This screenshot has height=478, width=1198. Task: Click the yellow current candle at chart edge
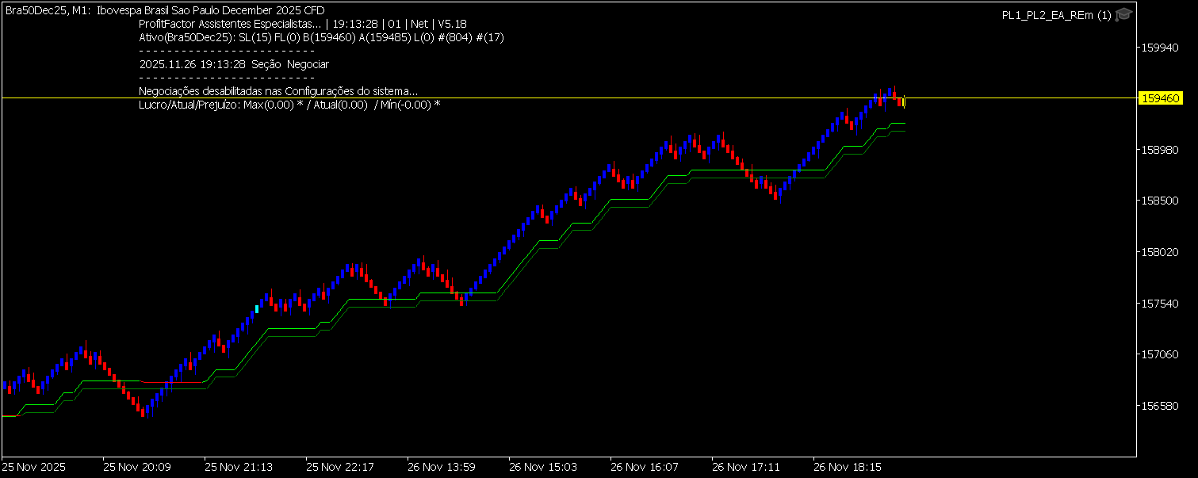(904, 101)
